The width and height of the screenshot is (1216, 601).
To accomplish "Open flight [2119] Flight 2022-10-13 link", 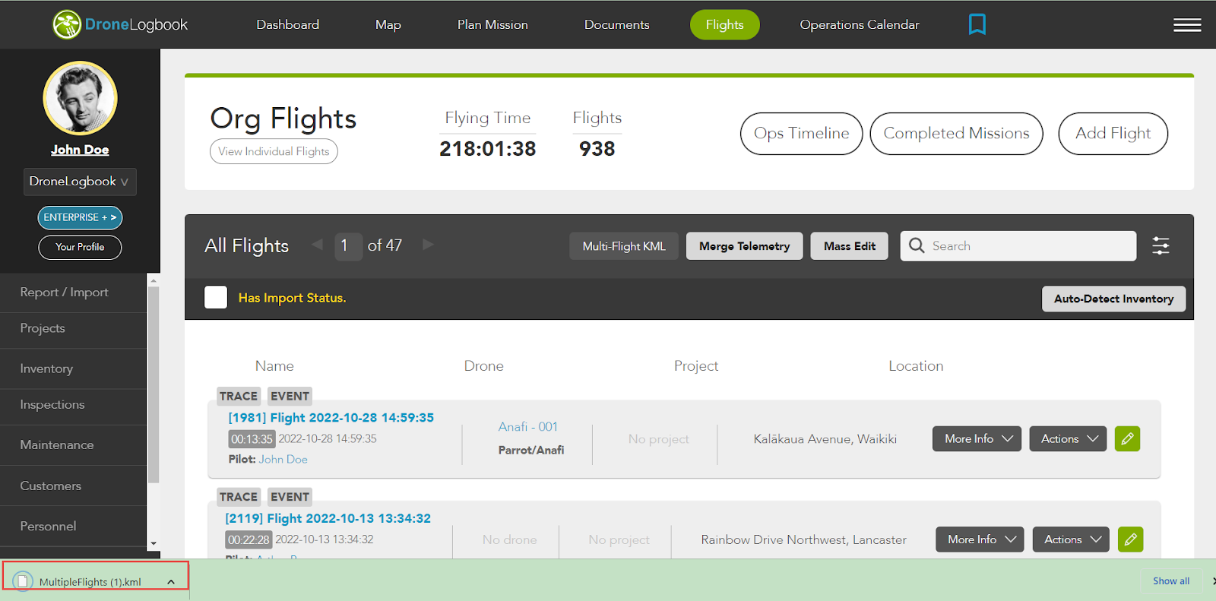I will pos(328,518).
